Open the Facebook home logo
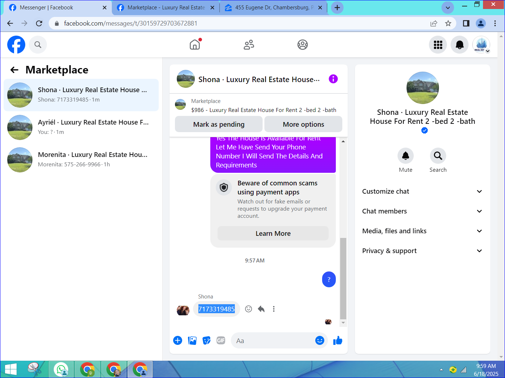Viewport: 505px width, 378px height. [16, 45]
